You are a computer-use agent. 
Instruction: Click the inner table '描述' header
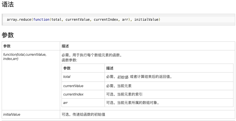pyautogui.click(x=169, y=68)
